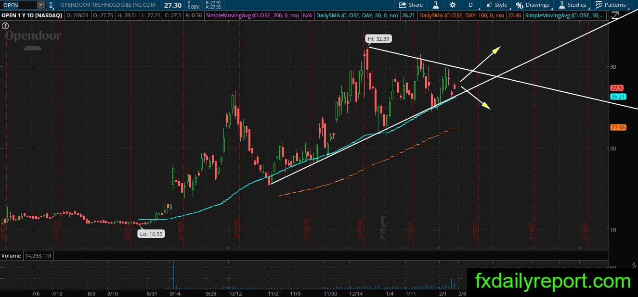The height and width of the screenshot is (297, 638).
Task: Click the orange 22.46 price axis tag
Action: [x=617, y=127]
